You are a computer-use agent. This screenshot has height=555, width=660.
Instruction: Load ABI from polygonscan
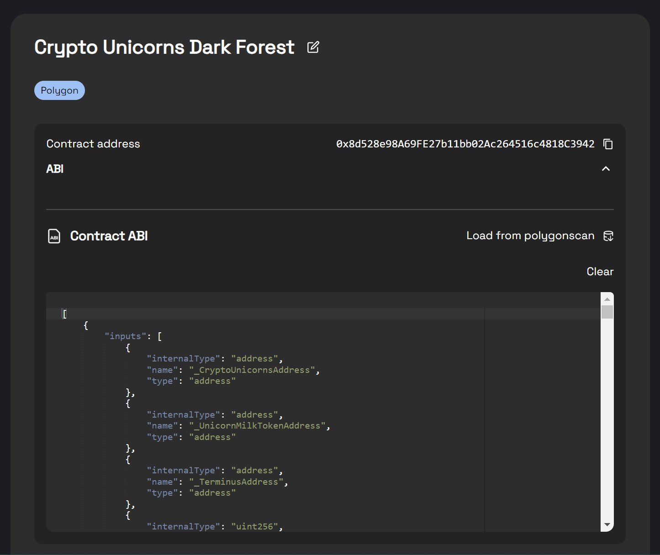pos(530,236)
